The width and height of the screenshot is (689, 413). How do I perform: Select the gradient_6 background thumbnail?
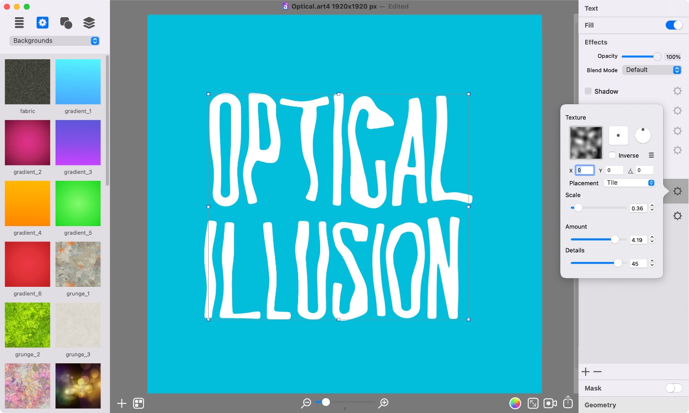pos(27,264)
